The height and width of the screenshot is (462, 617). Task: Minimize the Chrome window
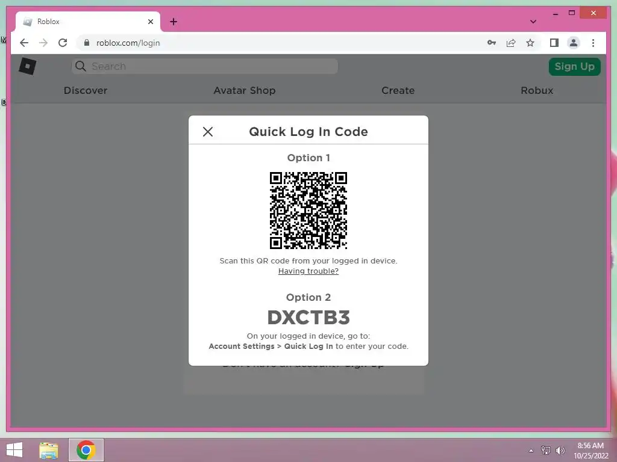tap(555, 13)
